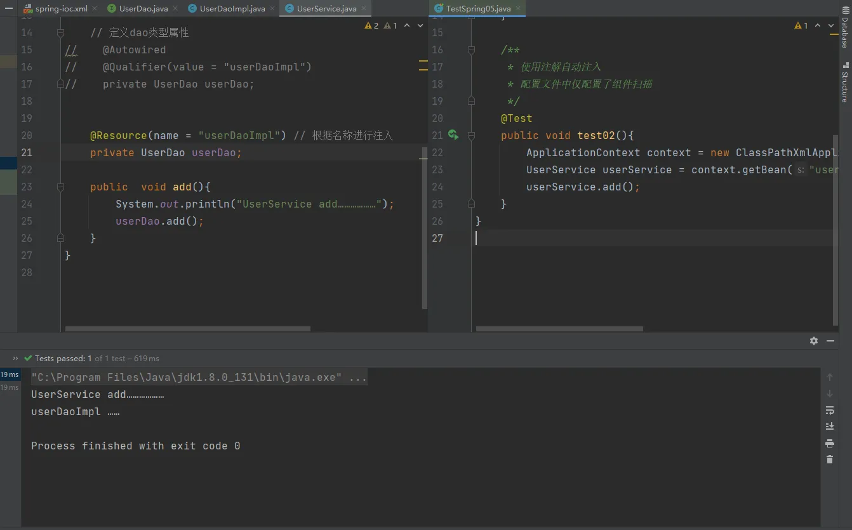852x530 pixels.
Task: Click the 'private UserDao userDao;' line 21
Action: click(x=166, y=152)
